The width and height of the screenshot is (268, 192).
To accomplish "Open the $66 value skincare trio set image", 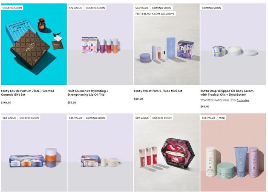I will (34, 152).
